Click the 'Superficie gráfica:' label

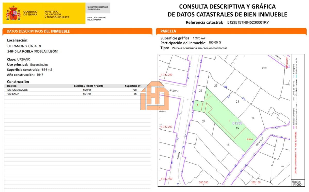click(x=176, y=38)
